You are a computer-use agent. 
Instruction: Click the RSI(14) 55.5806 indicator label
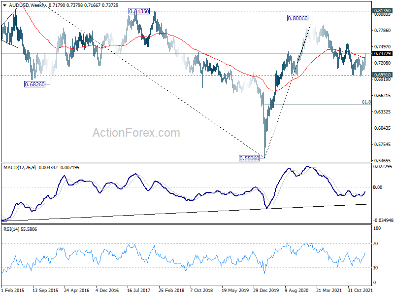20,229
